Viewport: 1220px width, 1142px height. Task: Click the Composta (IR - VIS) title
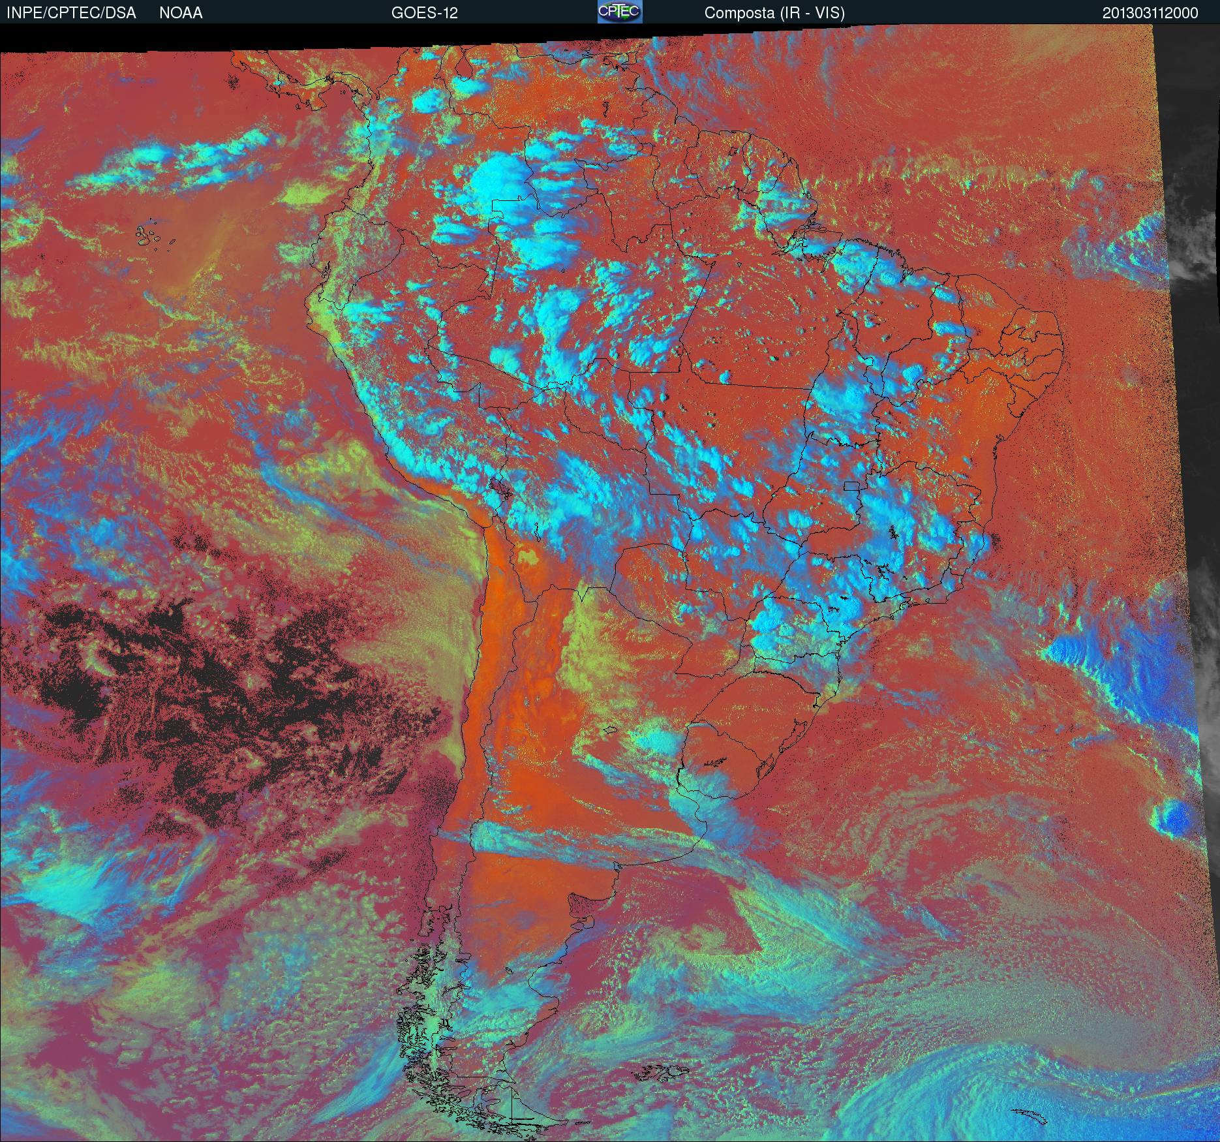point(774,13)
